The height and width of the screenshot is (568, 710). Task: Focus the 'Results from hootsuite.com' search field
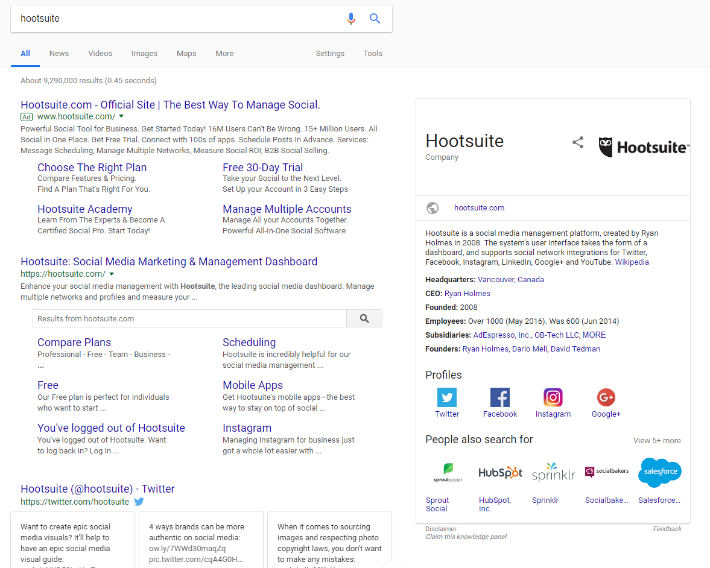coord(190,318)
